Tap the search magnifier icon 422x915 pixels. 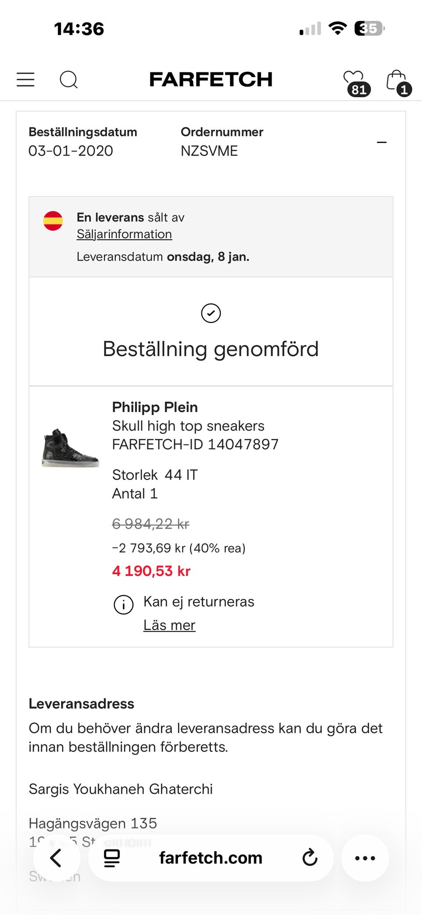click(69, 80)
